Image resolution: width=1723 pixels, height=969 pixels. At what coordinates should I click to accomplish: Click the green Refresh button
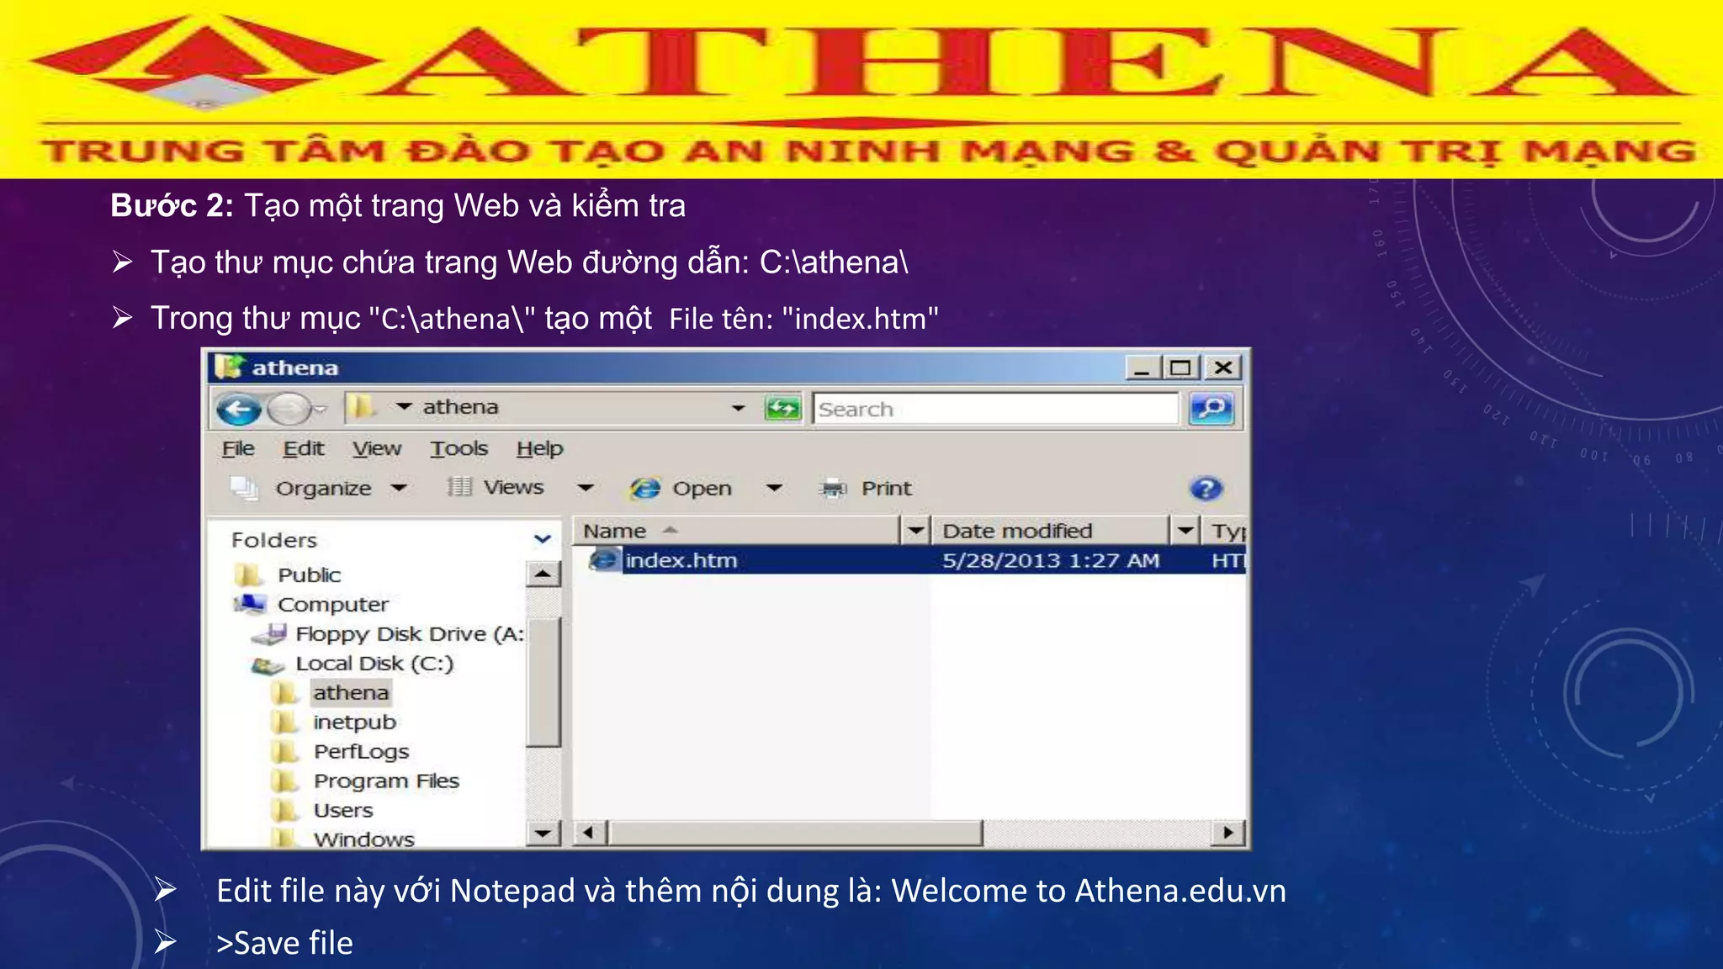coord(782,409)
